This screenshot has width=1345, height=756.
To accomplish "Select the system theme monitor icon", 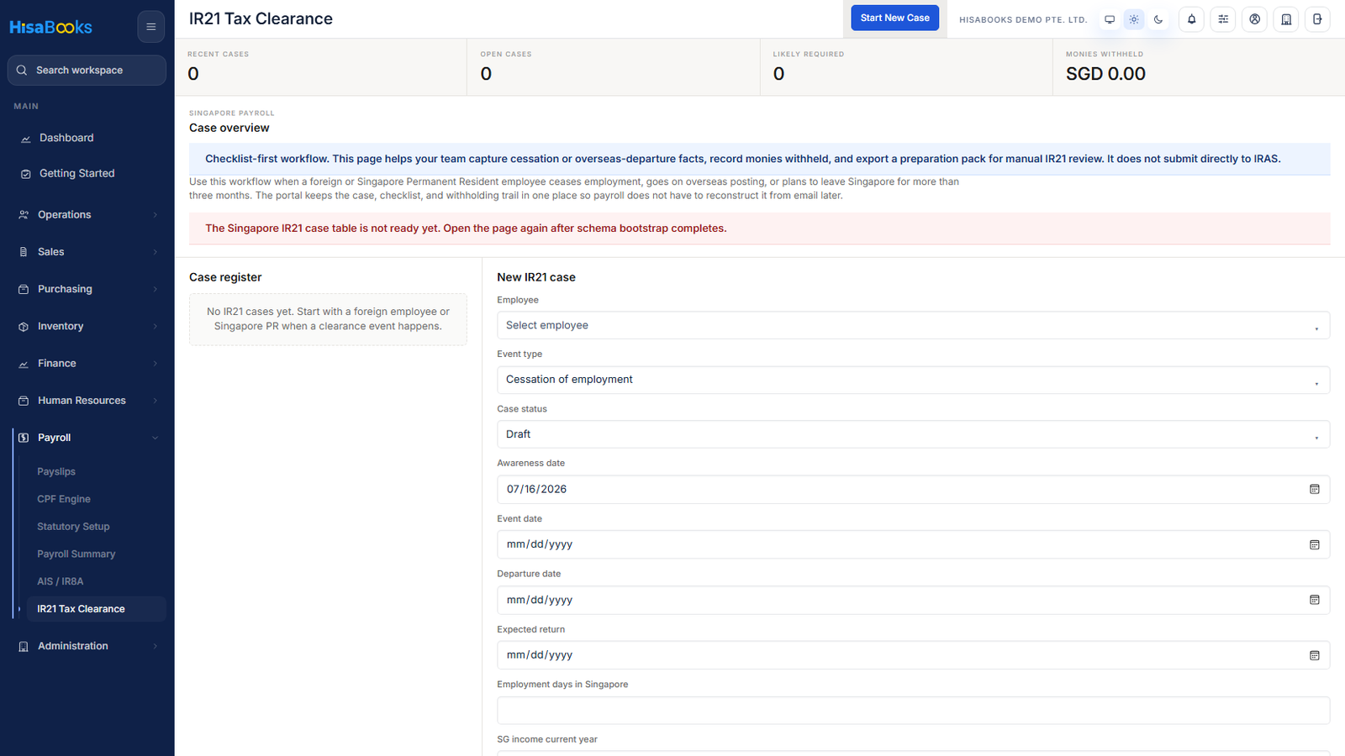I will pyautogui.click(x=1110, y=19).
